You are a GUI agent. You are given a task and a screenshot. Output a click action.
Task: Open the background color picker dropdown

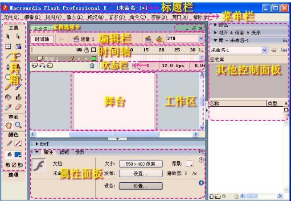pos(189,163)
